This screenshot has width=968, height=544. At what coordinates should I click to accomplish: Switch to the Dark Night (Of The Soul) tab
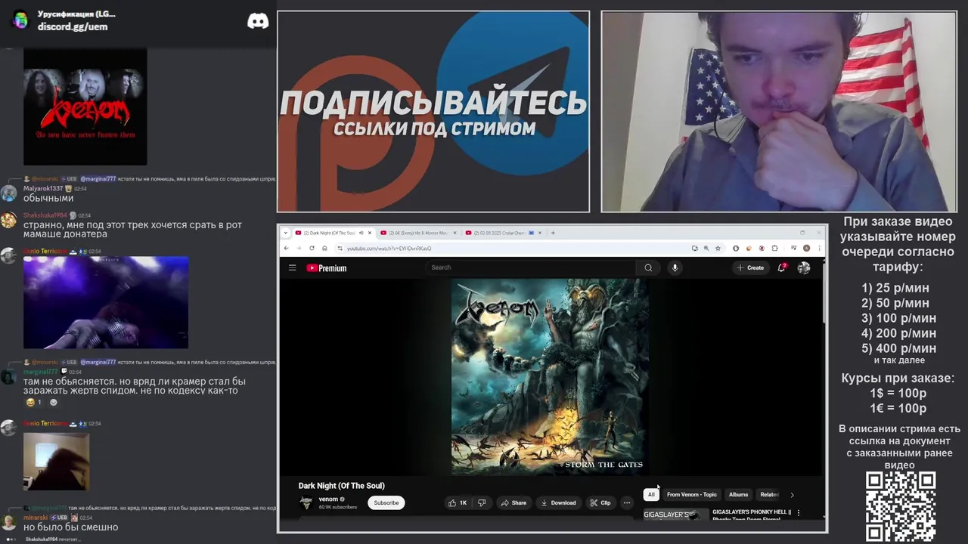[x=330, y=233]
